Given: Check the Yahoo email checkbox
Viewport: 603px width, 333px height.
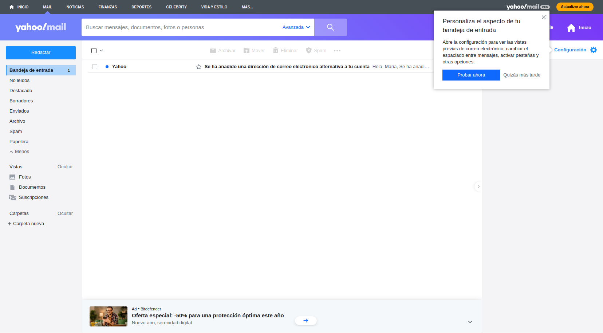Looking at the screenshot, I should point(95,67).
